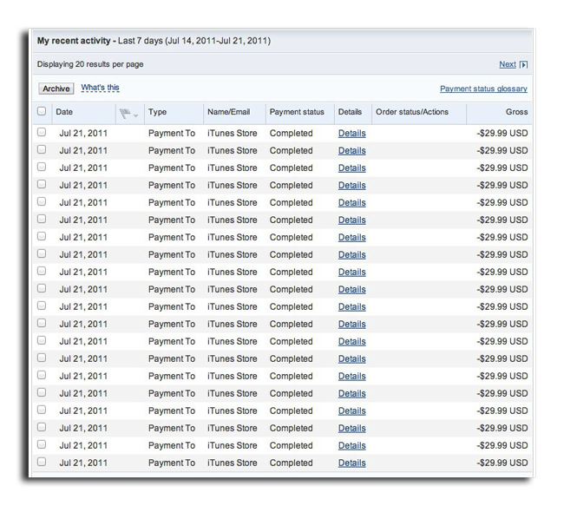Click the flag icon in table header
This screenshot has width=564, height=506.
125,113
